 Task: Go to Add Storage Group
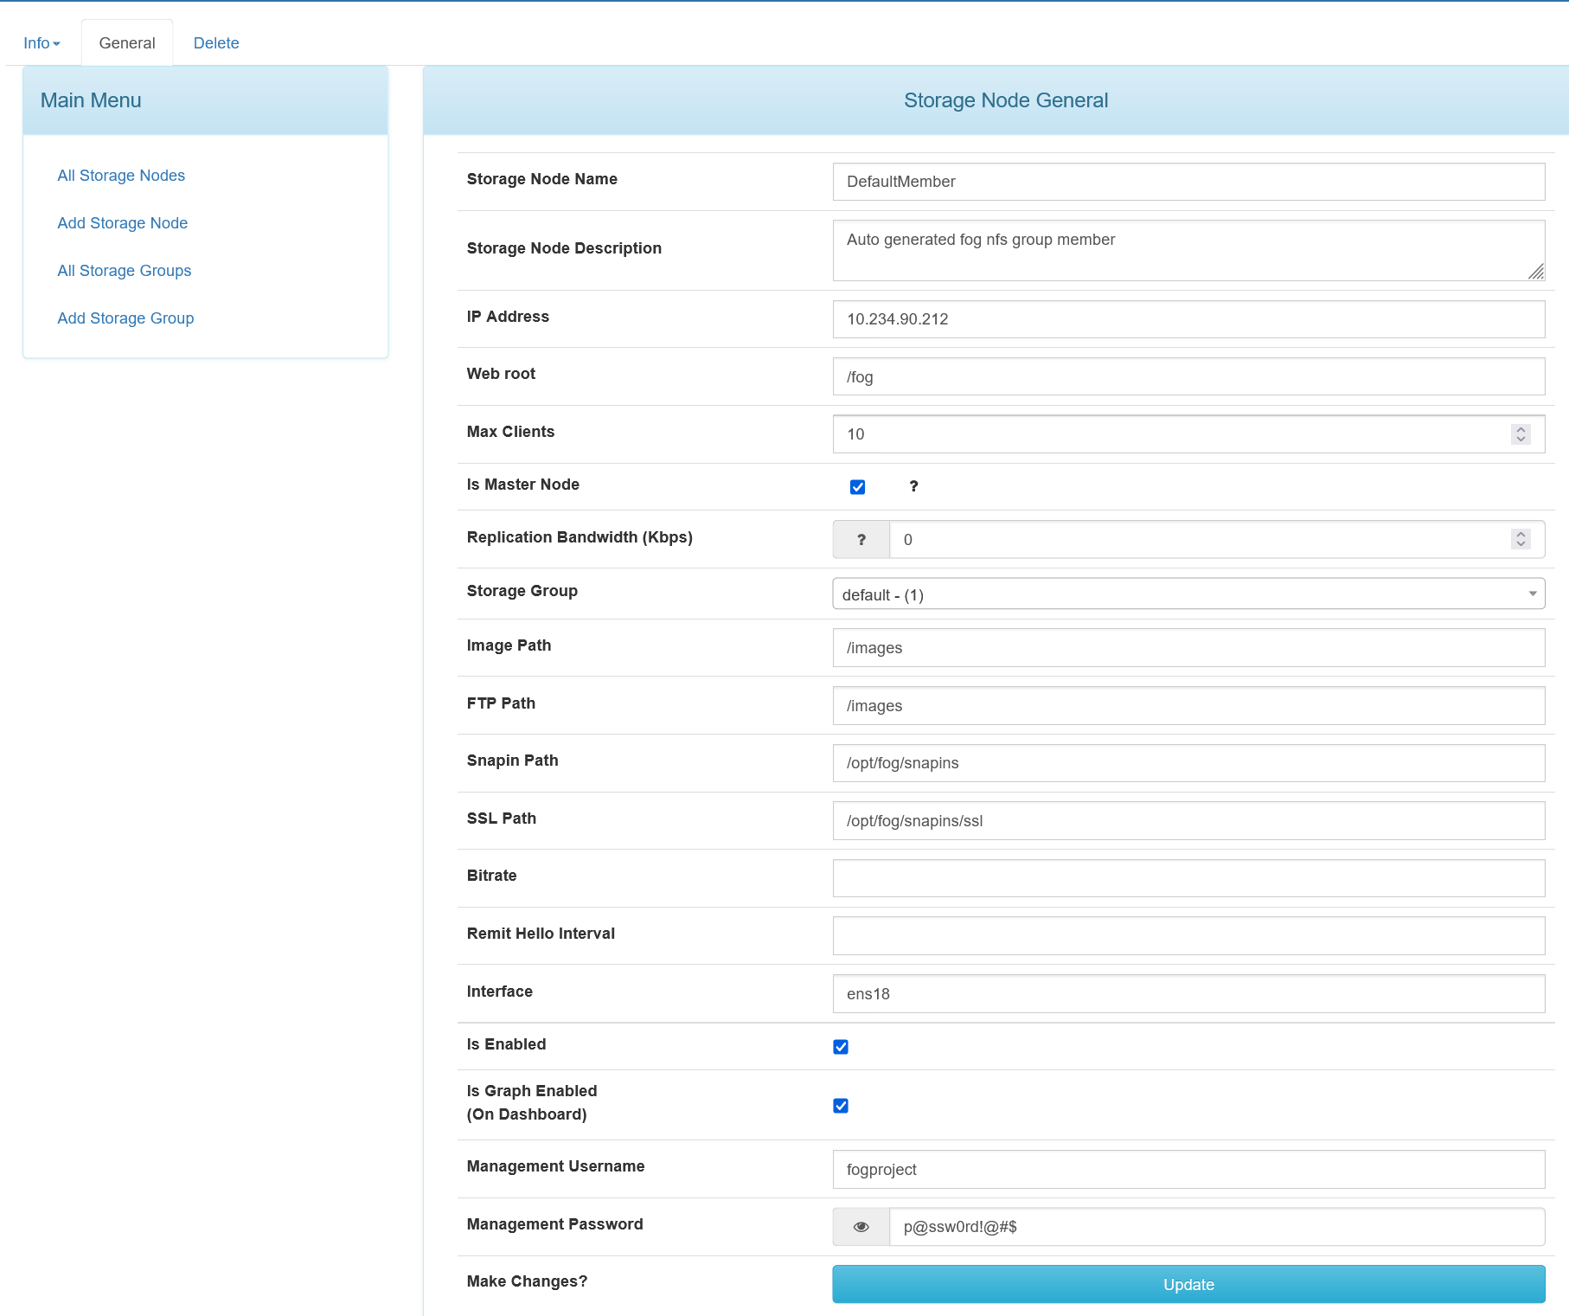[125, 318]
